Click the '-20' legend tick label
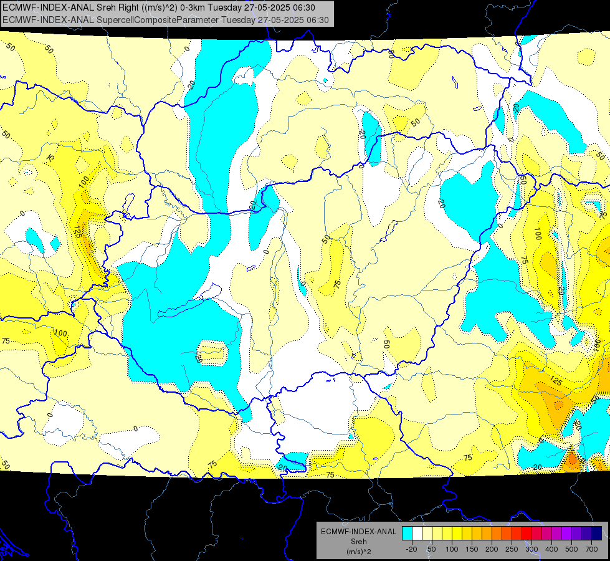The height and width of the screenshot is (561, 610). tap(412, 549)
